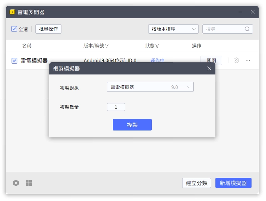Toggle the 全選 checkbox
This screenshot has height=201, width=266.
pos(14,29)
